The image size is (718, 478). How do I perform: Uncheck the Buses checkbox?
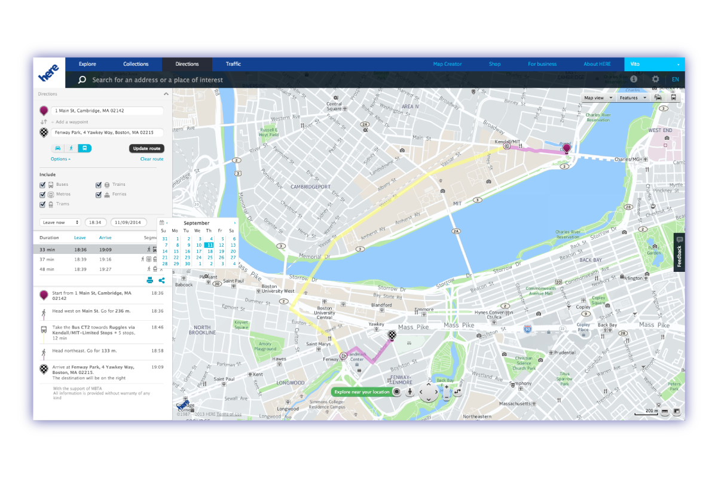point(42,185)
